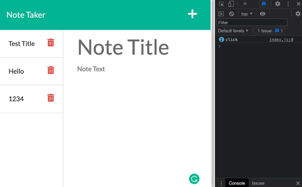Click the Note Taker header title
This screenshot has height=187, width=302.
pyautogui.click(x=26, y=15)
